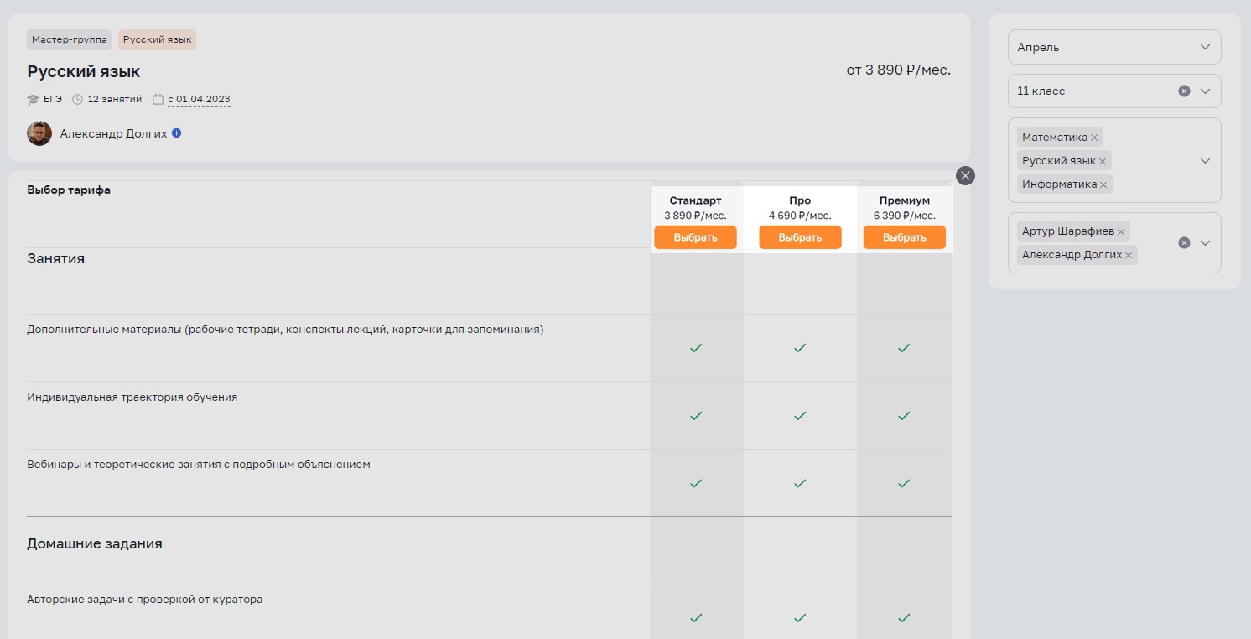Screen dimensions: 1251x639
Task: Remove the Информатика subject tag
Action: click(x=1103, y=184)
